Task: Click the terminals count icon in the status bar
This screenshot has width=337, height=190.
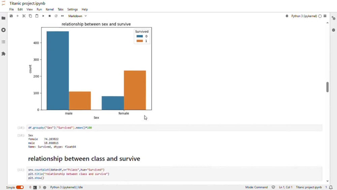Action: 35,187
